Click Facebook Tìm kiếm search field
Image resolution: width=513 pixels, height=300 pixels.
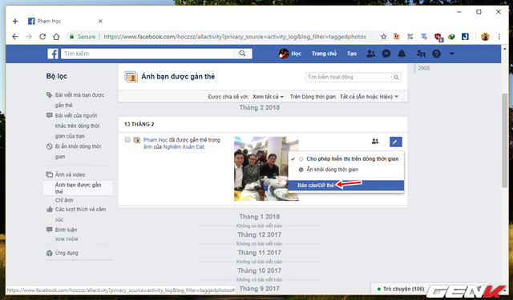tap(147, 54)
